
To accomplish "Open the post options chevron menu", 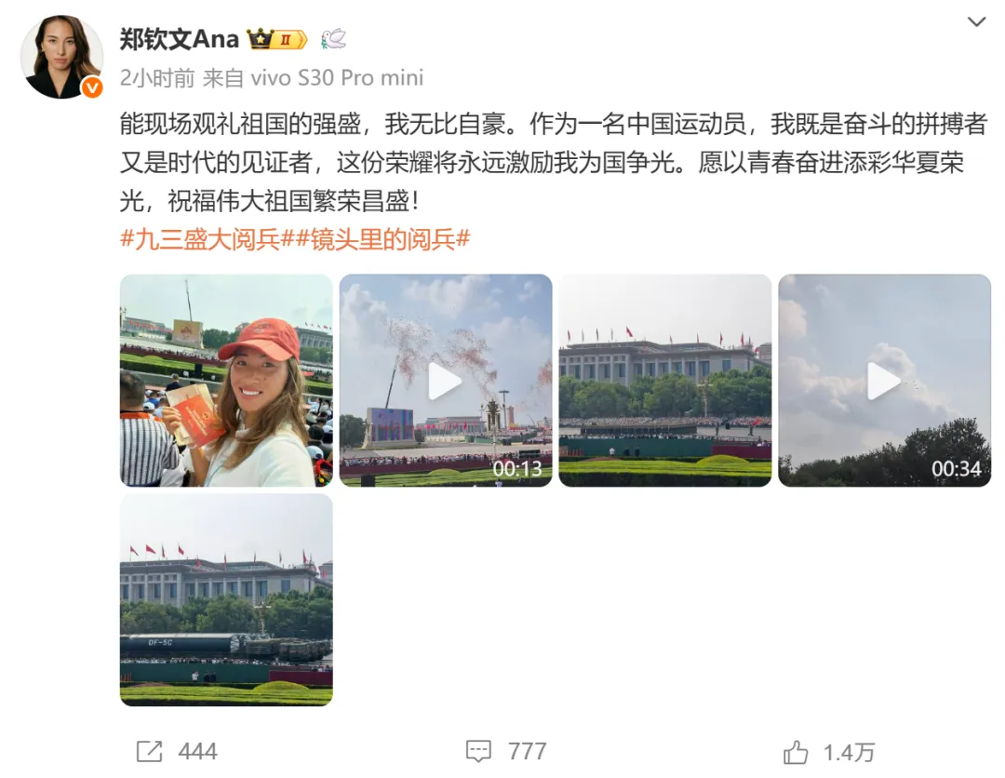I will (976, 21).
